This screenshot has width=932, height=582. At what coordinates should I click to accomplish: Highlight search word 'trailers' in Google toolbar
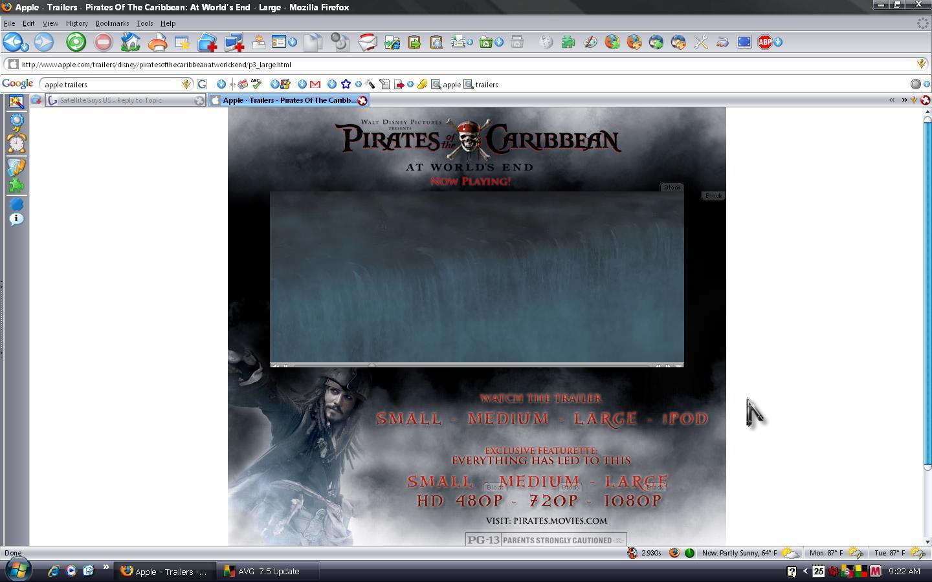[x=481, y=84]
